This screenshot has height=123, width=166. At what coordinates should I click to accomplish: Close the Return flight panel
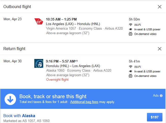pyautogui.click(x=160, y=49)
